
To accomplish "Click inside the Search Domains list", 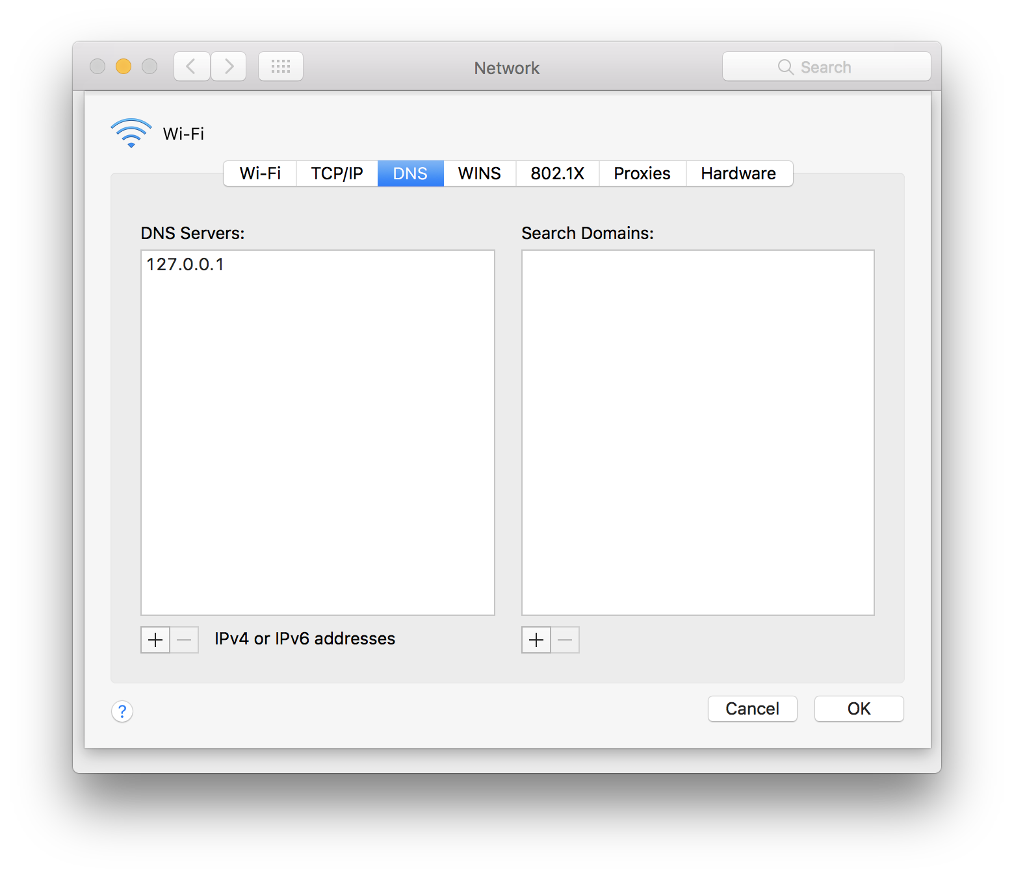I will [x=698, y=433].
